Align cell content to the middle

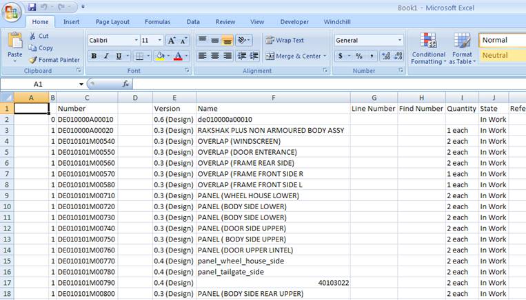coord(215,41)
